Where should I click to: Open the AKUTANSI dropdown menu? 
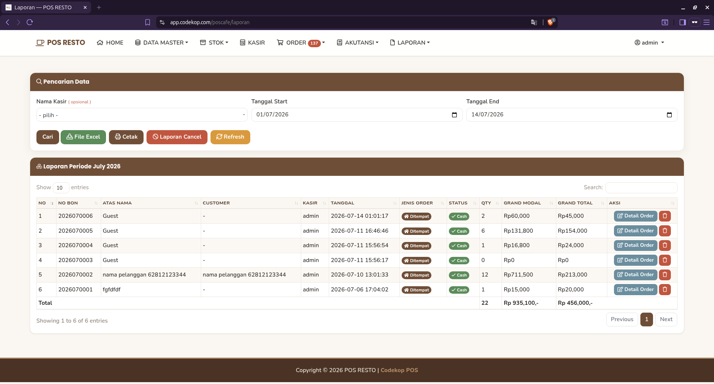[358, 43]
